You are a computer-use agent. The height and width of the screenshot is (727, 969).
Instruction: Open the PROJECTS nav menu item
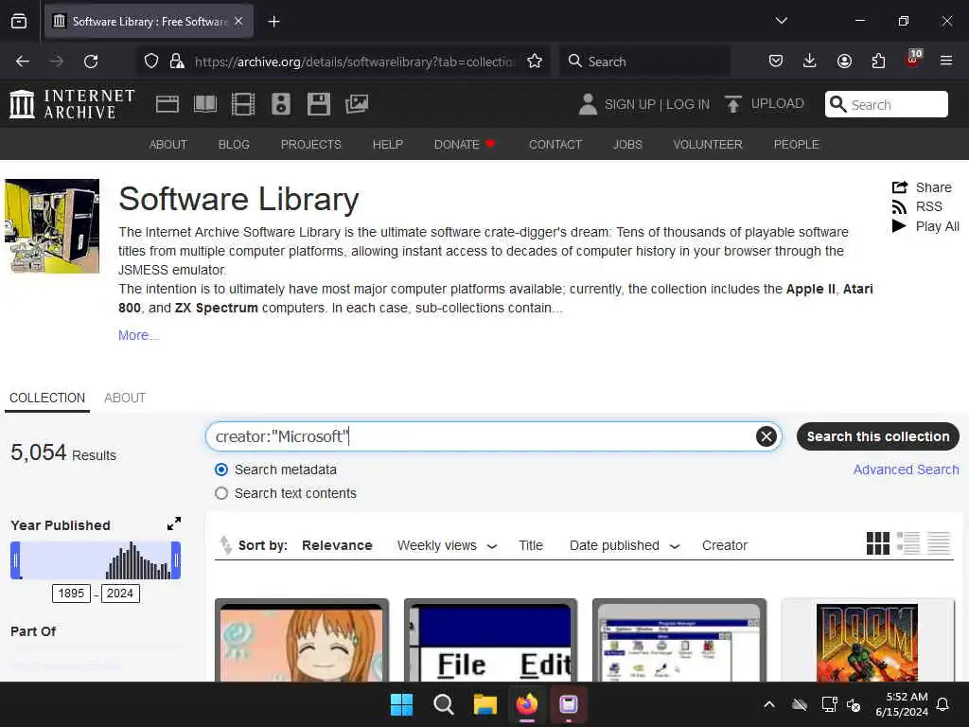(310, 145)
